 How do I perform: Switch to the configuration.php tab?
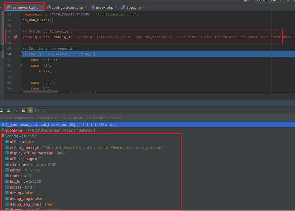67,7
